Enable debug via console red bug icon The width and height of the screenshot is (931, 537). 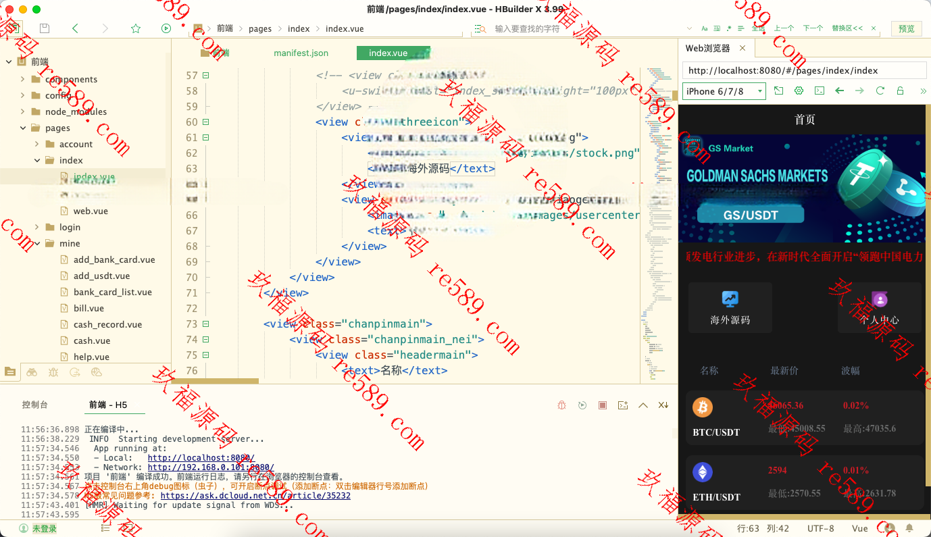pyautogui.click(x=561, y=405)
